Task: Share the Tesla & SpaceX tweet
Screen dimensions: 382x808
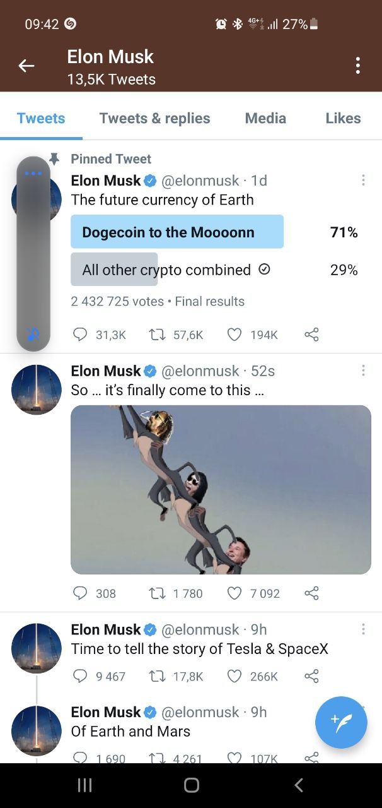Action: (x=311, y=676)
